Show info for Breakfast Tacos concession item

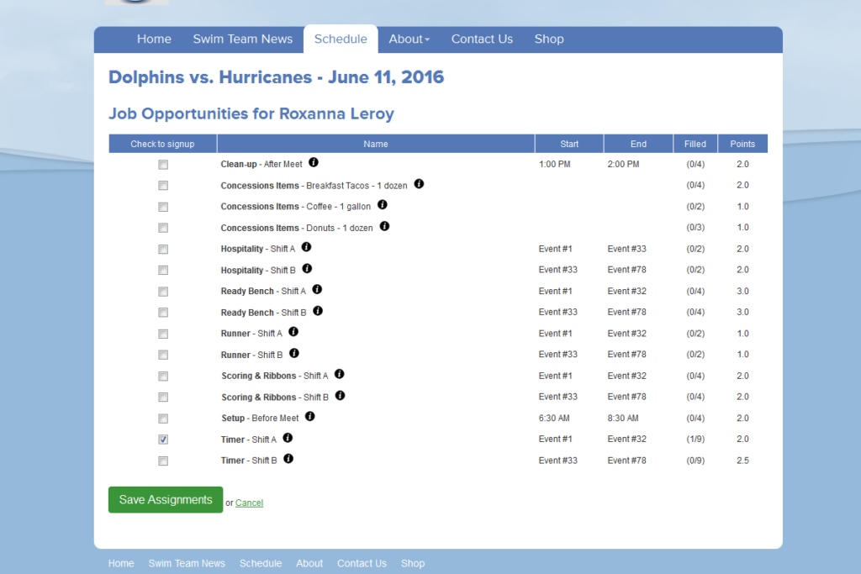click(419, 184)
